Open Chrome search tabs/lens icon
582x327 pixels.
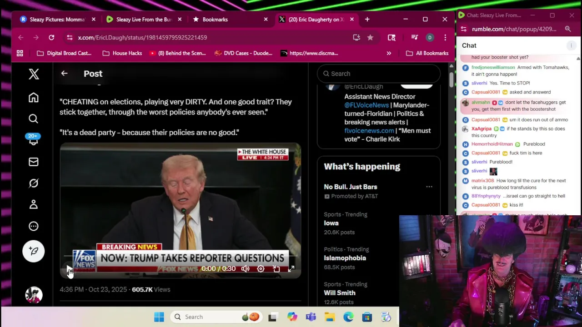click(391, 37)
